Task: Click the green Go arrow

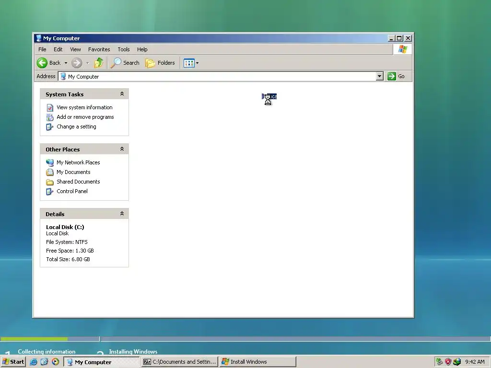Action: pyautogui.click(x=391, y=76)
